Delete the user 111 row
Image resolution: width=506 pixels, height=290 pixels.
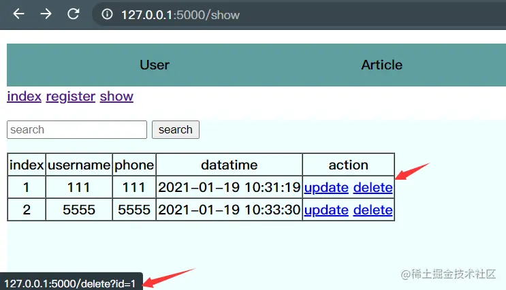pyautogui.click(x=373, y=187)
